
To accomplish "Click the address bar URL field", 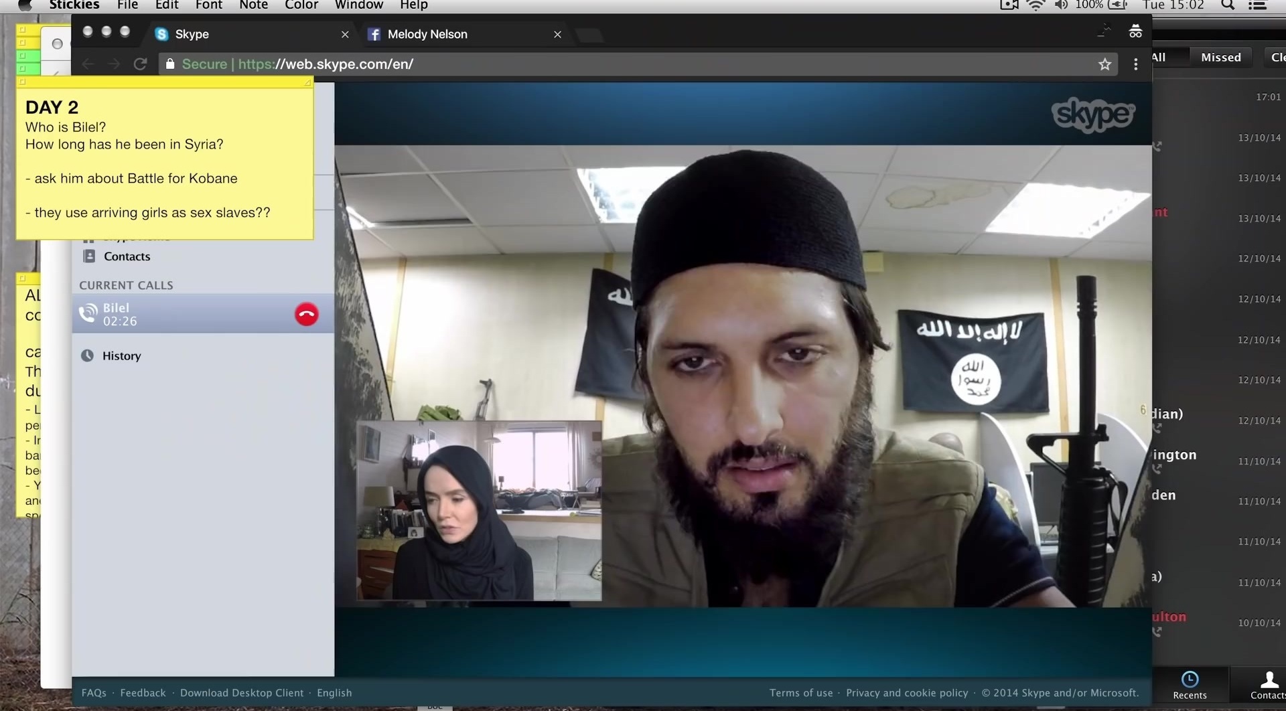I will click(x=603, y=64).
